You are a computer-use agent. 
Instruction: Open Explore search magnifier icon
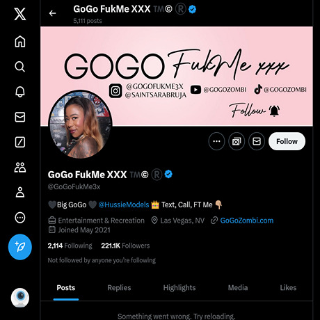pos(20,67)
